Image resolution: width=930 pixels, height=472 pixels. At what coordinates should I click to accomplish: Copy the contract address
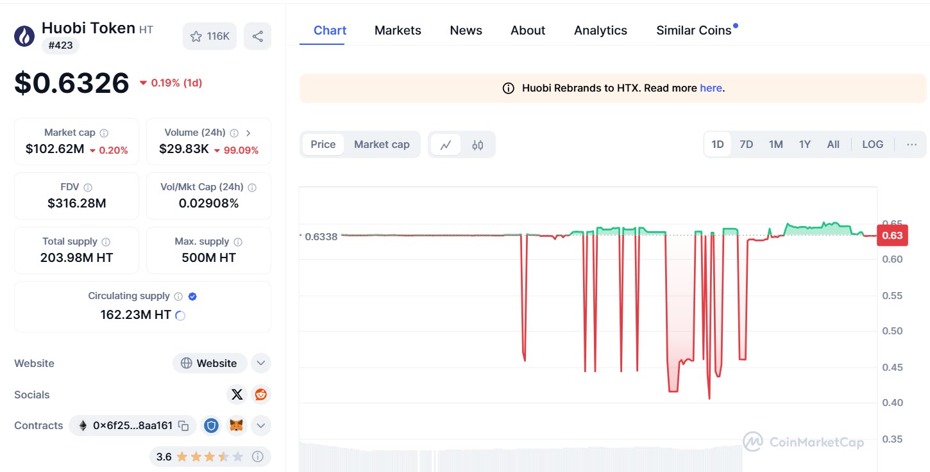click(183, 425)
